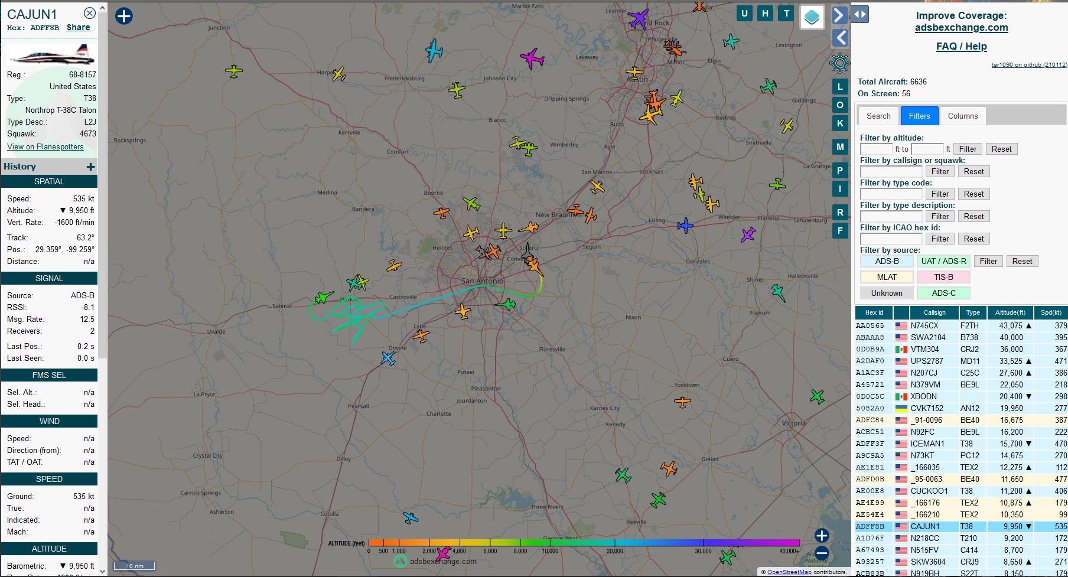
Task: Click the T-38 aircraft photo thumbnail
Action: pyautogui.click(x=53, y=54)
